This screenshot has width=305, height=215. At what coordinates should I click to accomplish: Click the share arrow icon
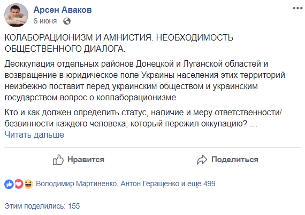tap(202, 160)
